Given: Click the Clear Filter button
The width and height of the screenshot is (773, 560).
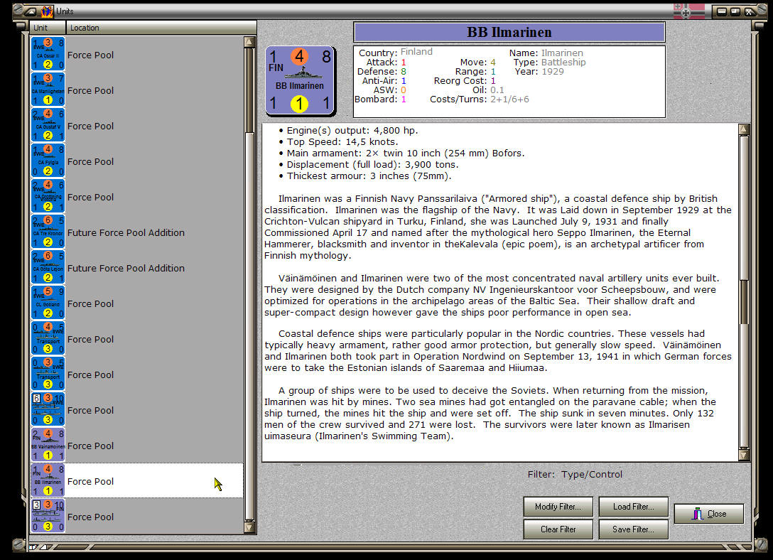Looking at the screenshot, I should [558, 529].
